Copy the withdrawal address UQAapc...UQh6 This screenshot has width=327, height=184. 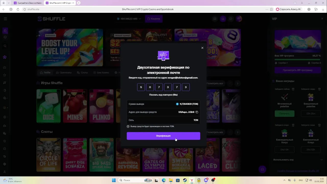(x=197, y=112)
